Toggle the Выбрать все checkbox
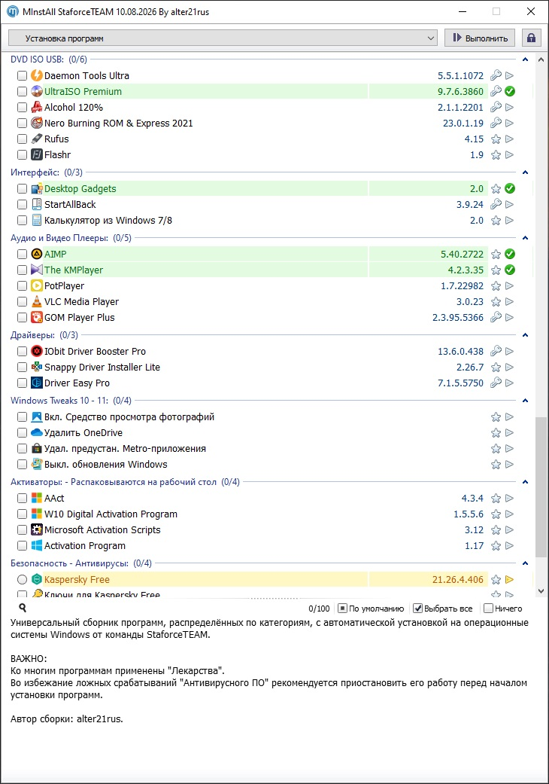The image size is (549, 784). (418, 609)
